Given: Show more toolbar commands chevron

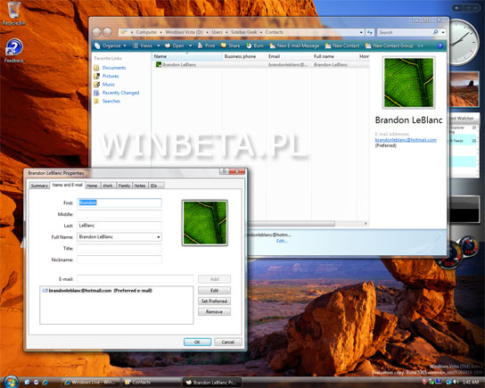Looking at the screenshot, I should (x=420, y=45).
